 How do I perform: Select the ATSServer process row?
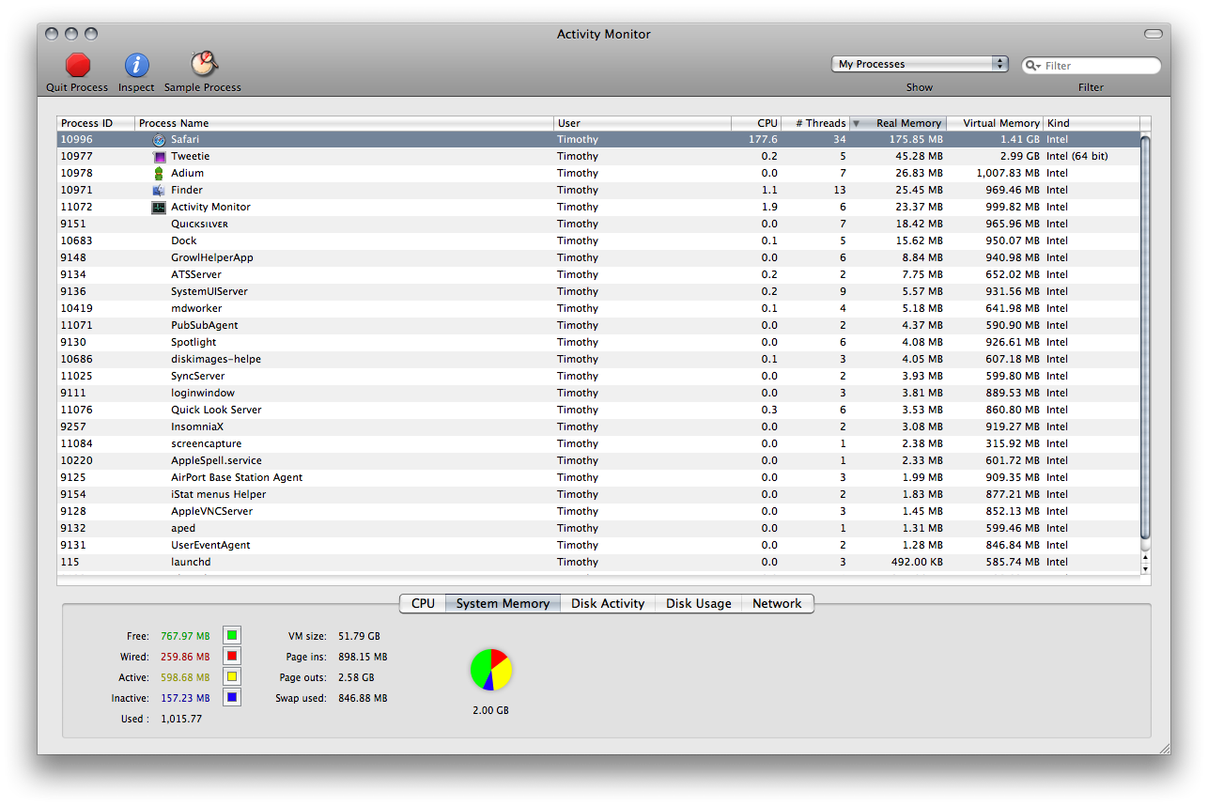pyautogui.click(x=597, y=274)
